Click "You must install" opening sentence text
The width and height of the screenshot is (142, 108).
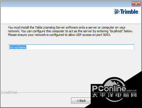pyautogui.click(x=18, y=27)
